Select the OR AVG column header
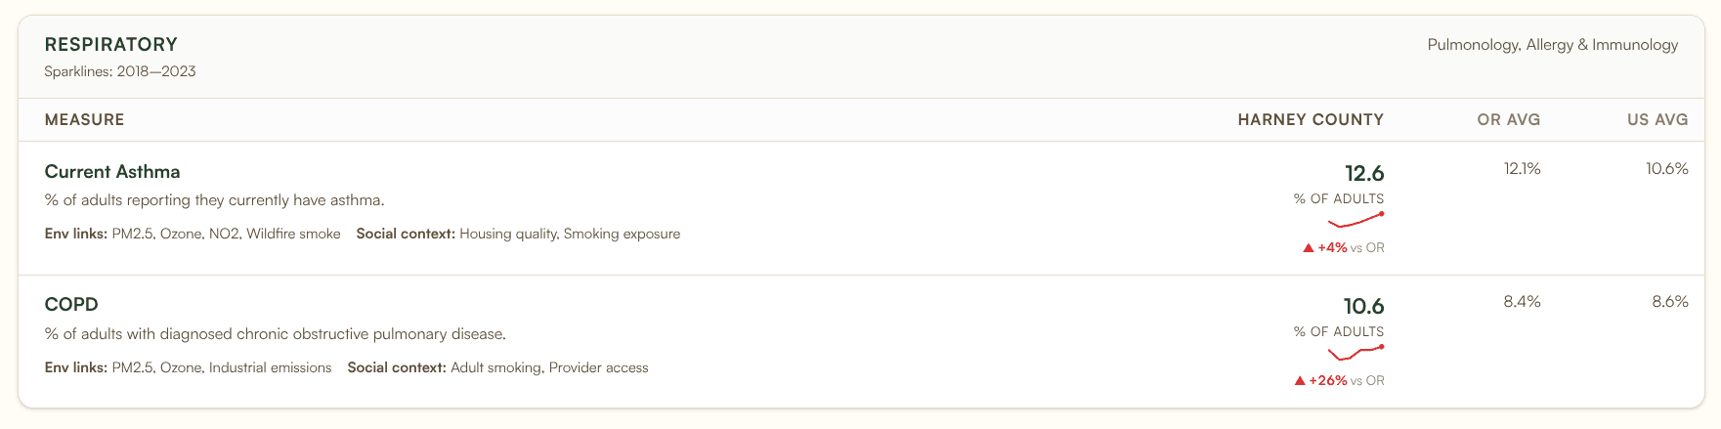 (x=1508, y=120)
